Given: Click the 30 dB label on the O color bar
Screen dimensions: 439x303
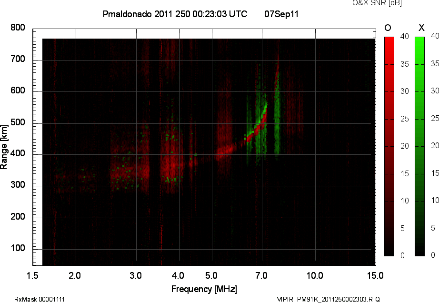Looking at the screenshot, I should click(x=405, y=91).
